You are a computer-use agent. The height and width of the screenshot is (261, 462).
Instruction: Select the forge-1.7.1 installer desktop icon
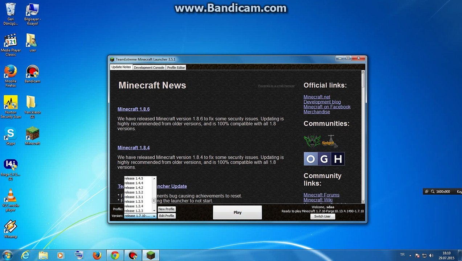click(11, 170)
